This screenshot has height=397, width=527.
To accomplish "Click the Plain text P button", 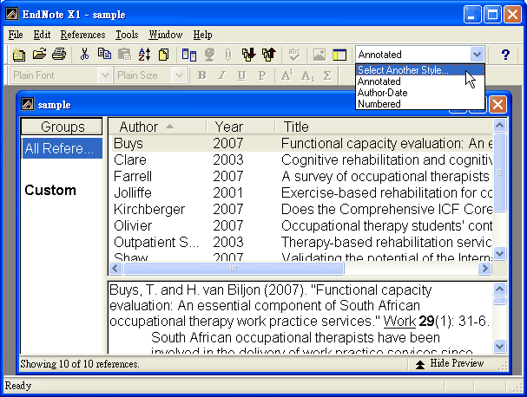I will pyautogui.click(x=262, y=75).
